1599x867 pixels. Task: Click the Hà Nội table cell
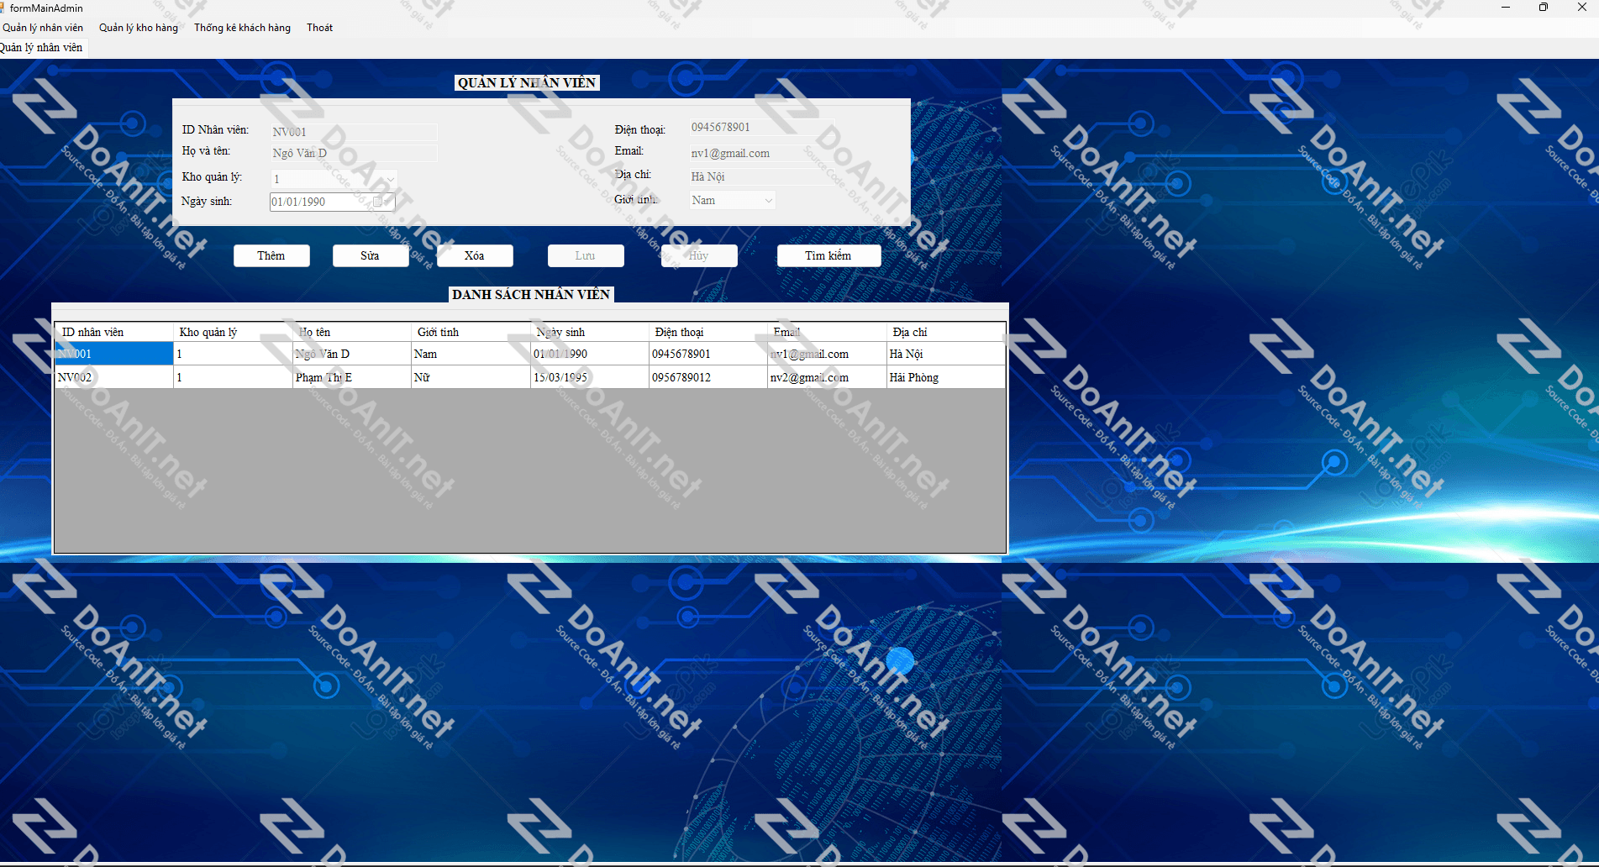(x=946, y=354)
